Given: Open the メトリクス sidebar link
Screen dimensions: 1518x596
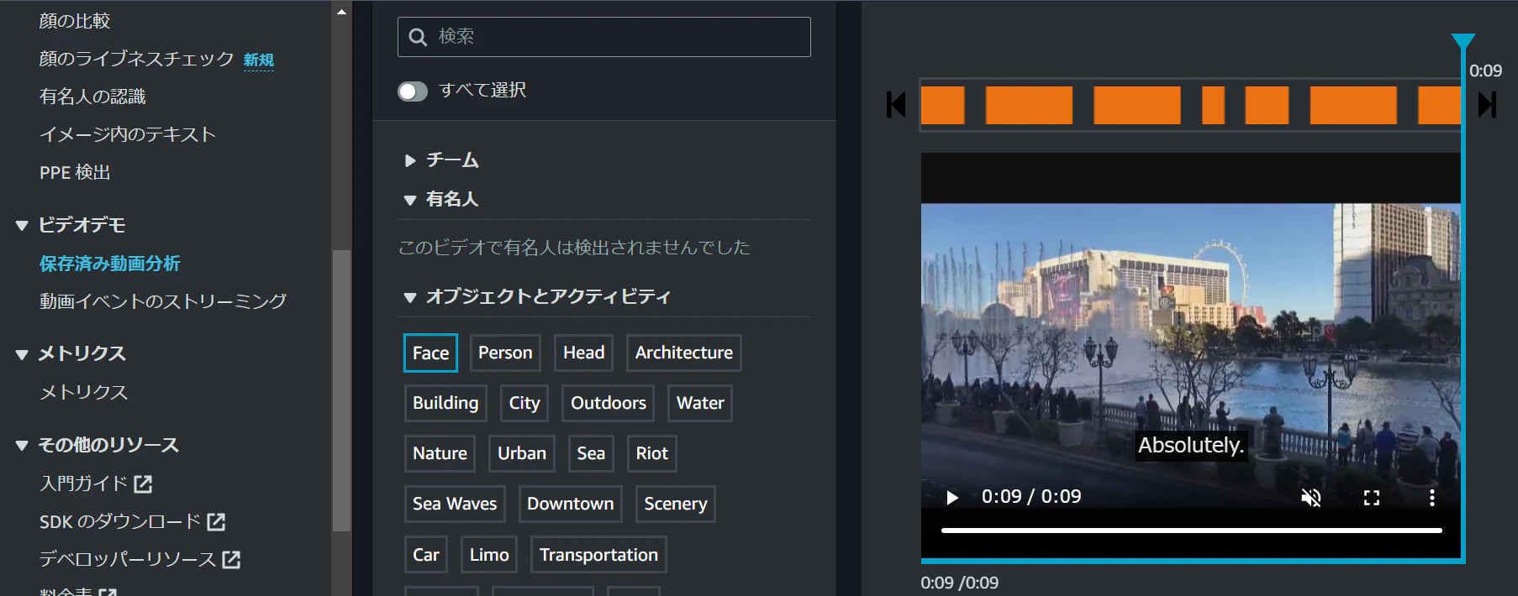Looking at the screenshot, I should click(x=84, y=392).
